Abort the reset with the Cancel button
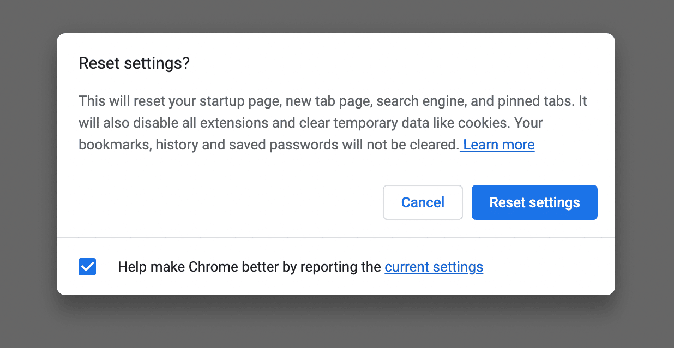 tap(423, 202)
